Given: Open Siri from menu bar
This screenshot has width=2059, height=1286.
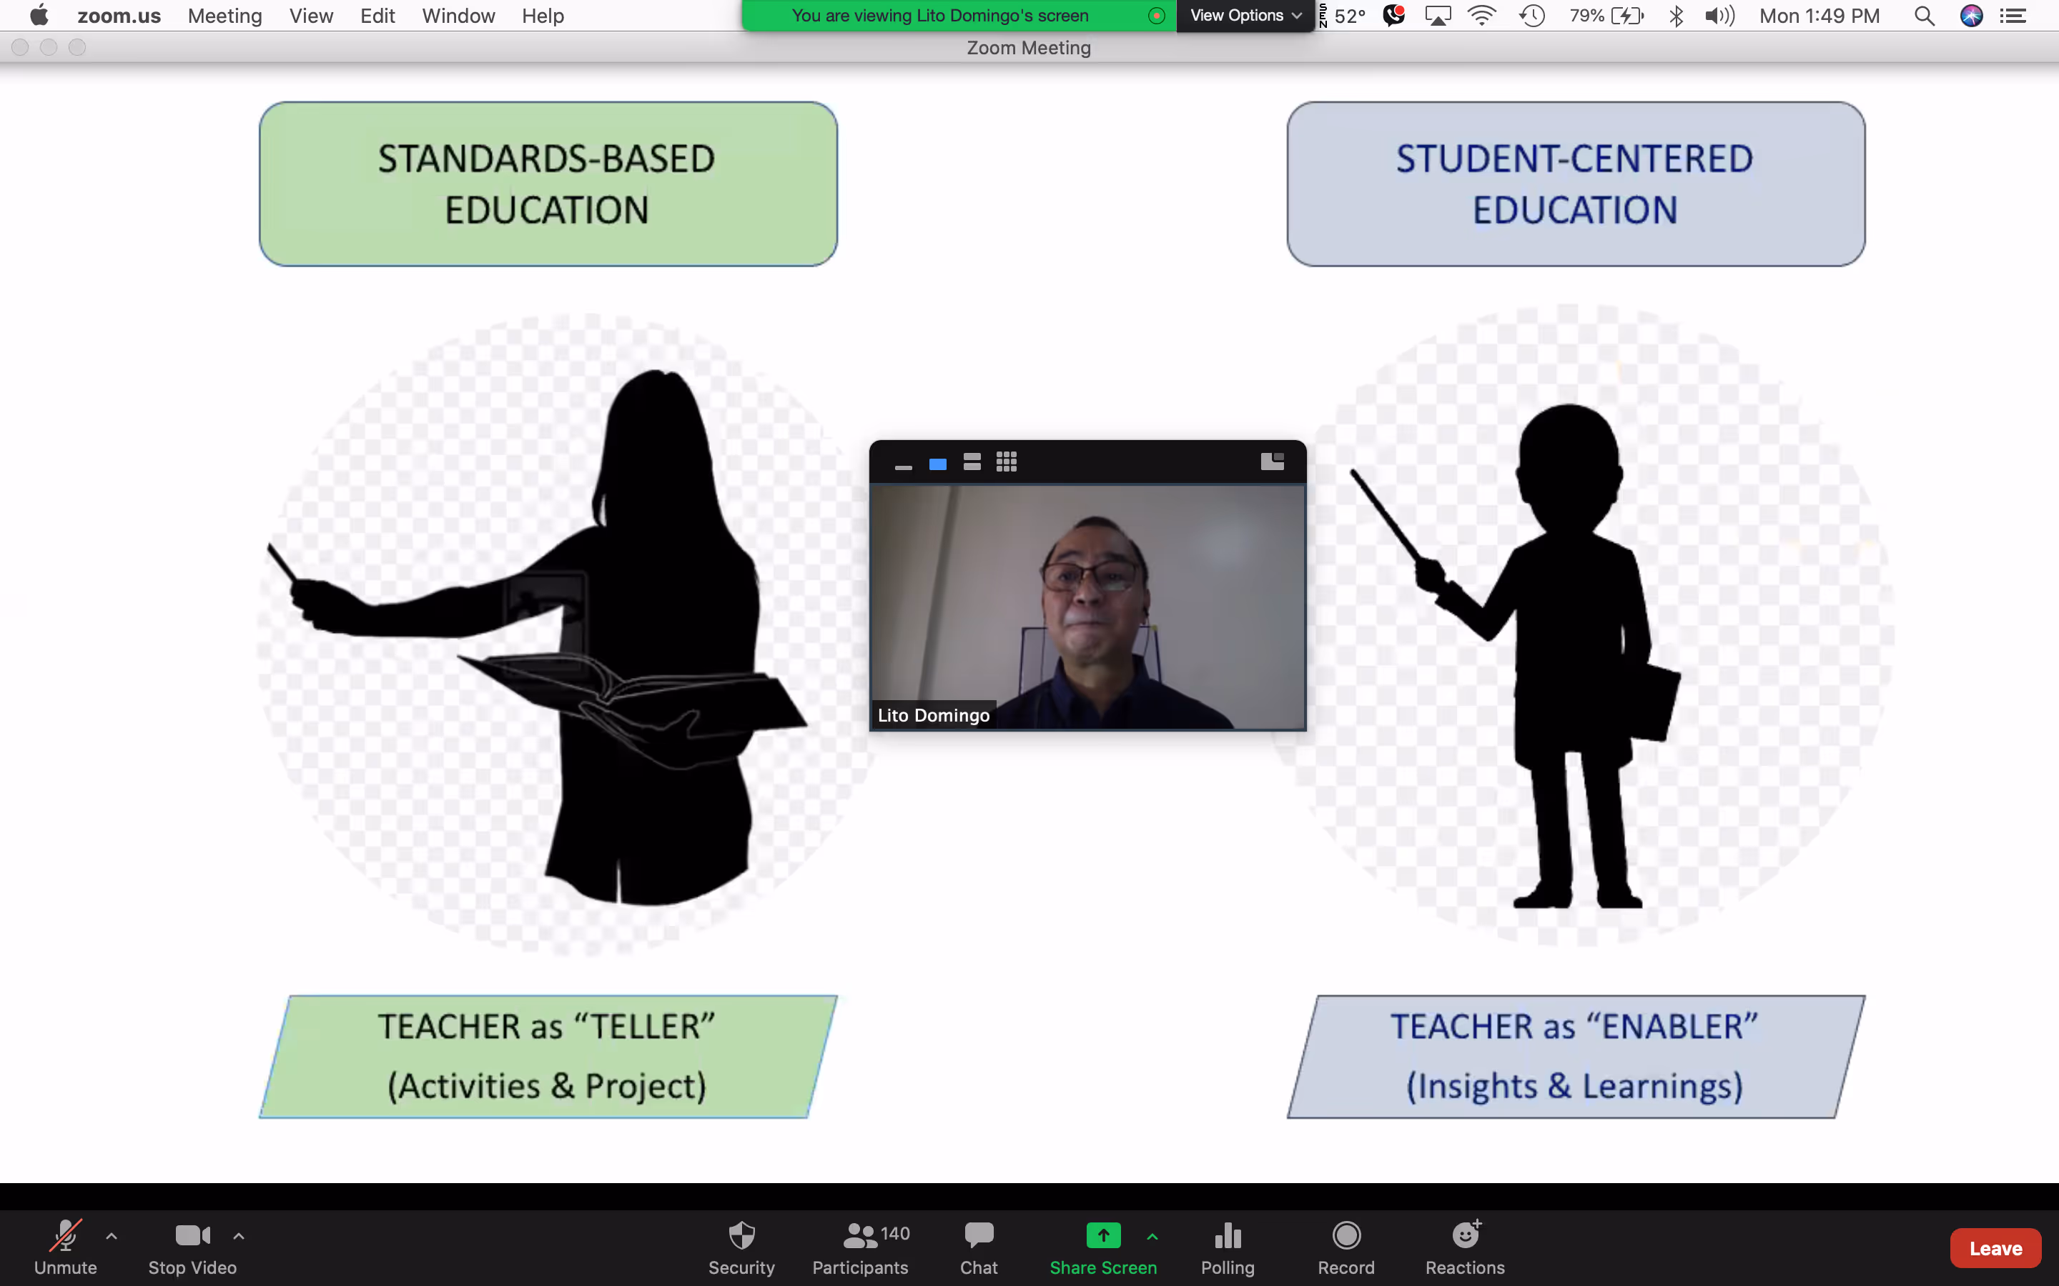Looking at the screenshot, I should tap(1971, 15).
